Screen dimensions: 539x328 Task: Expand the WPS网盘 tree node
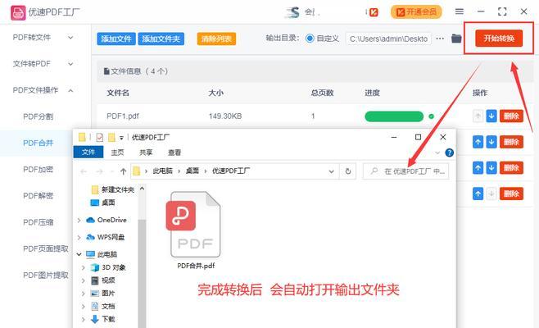point(79,237)
